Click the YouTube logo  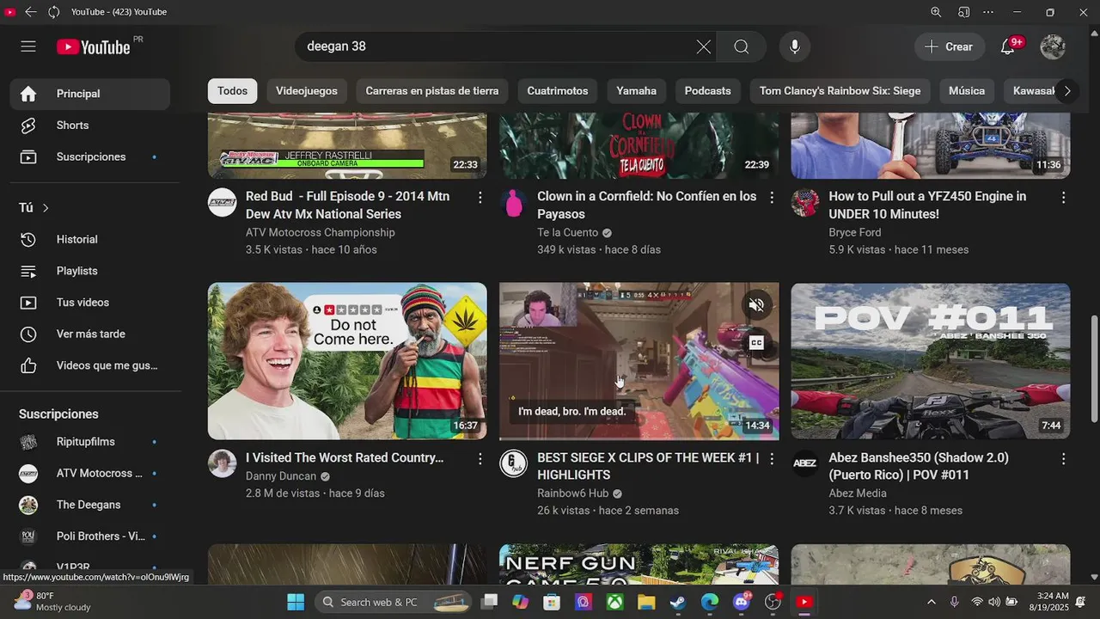coord(94,47)
